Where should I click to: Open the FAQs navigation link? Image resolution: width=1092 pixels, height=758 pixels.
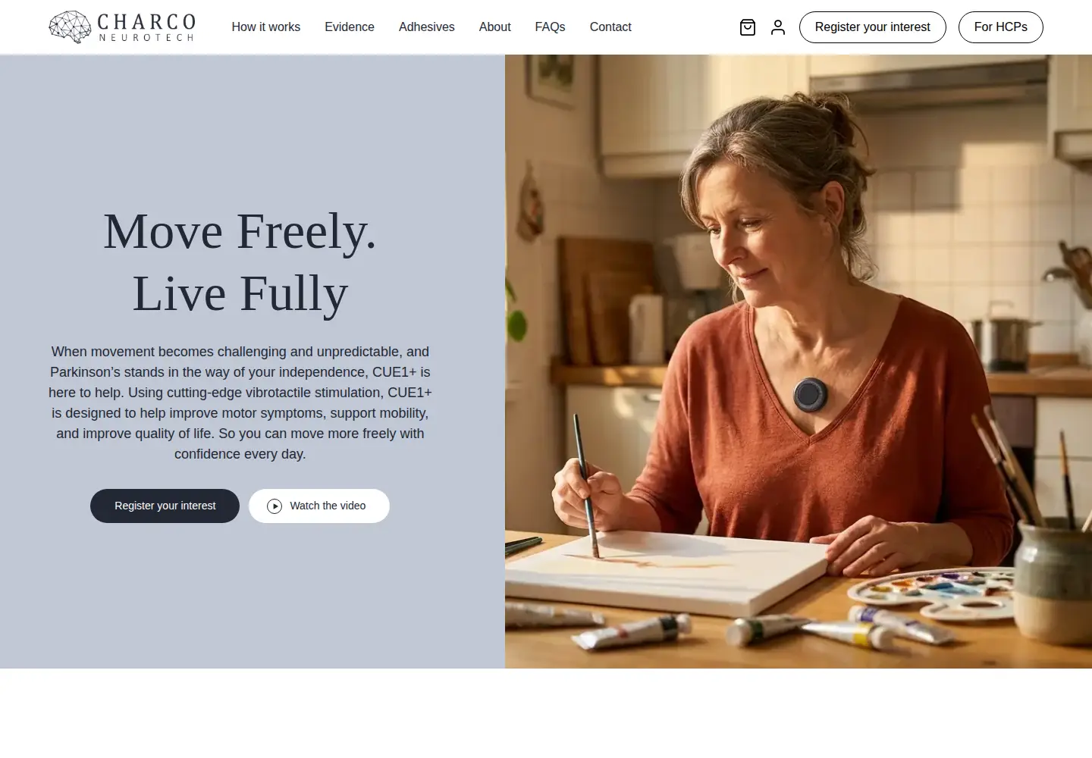coord(551,27)
